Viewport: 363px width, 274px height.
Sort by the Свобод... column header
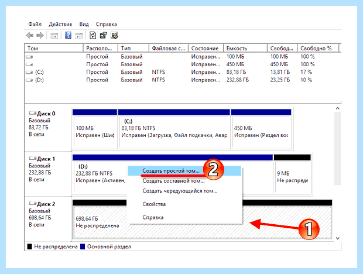coord(282,49)
